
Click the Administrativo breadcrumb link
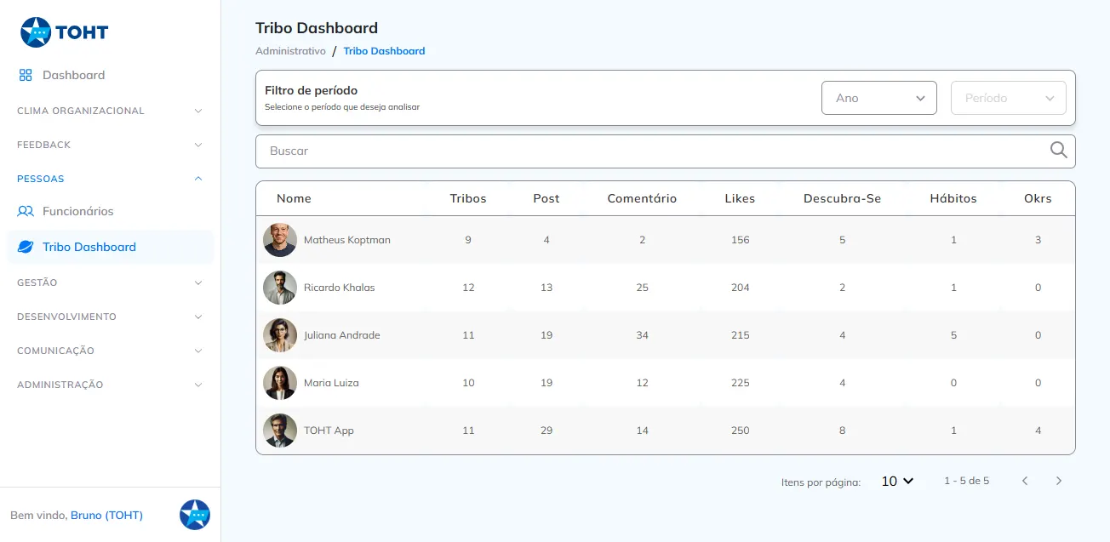pos(290,51)
